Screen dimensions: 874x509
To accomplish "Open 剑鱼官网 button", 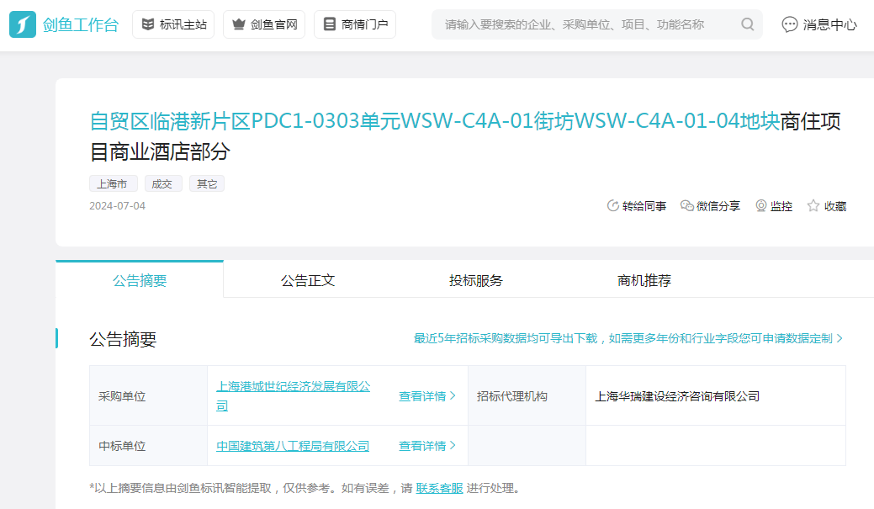I will click(x=264, y=24).
